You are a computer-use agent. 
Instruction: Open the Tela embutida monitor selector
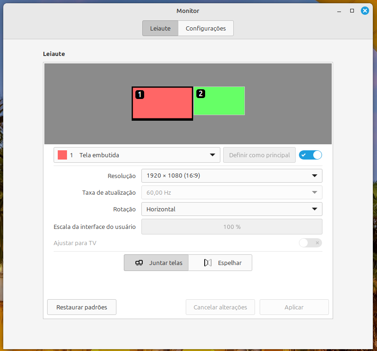pyautogui.click(x=137, y=155)
